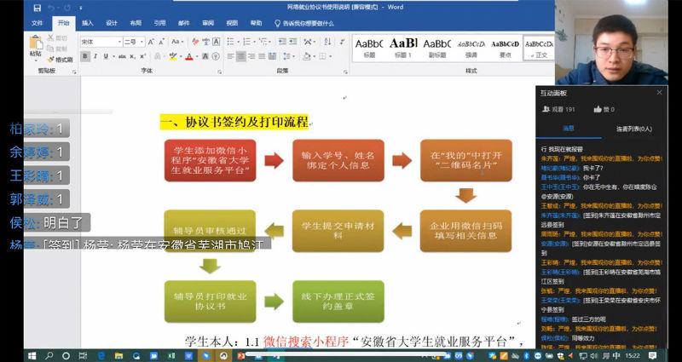Image resolution: width=682 pixels, height=362 pixels.
Task: Click the Paste (粘贴) icon
Action: [x=35, y=45]
